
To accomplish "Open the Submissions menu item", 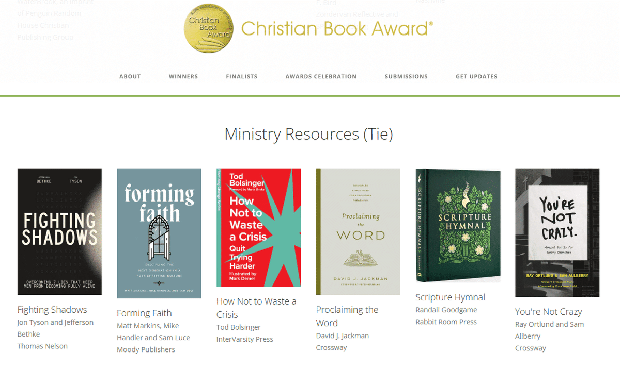I will pos(406,76).
